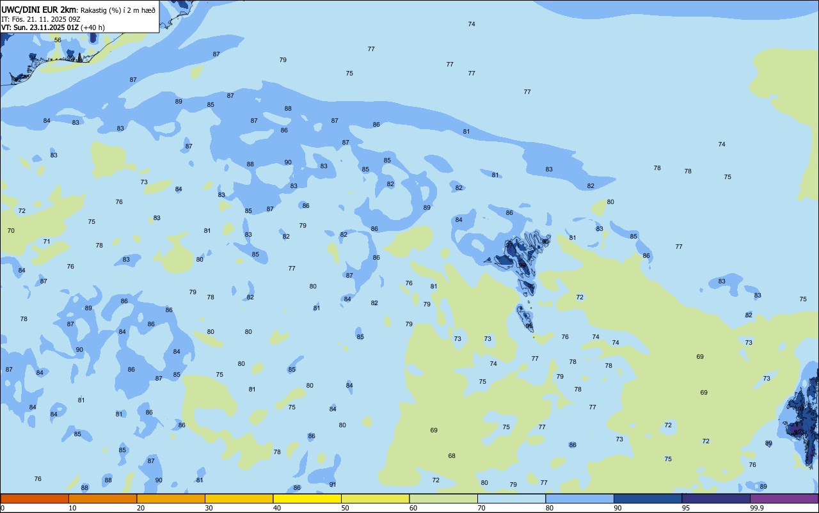Click the title 'UWC/DINI EUR 2km'
The image size is (819, 513).
(38, 10)
